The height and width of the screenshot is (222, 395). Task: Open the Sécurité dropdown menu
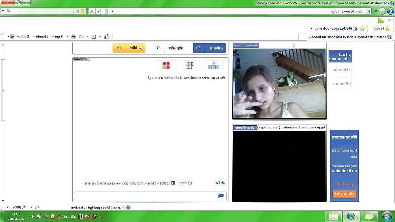(41, 36)
